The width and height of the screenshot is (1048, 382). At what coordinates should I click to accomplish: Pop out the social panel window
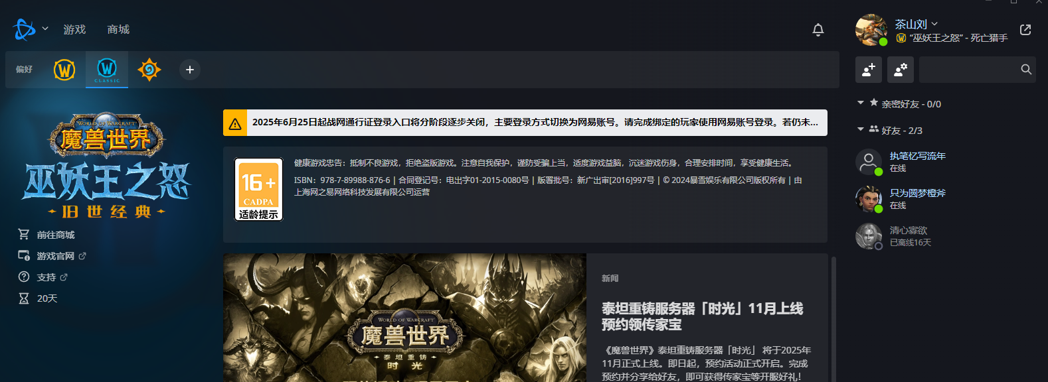click(x=1025, y=30)
